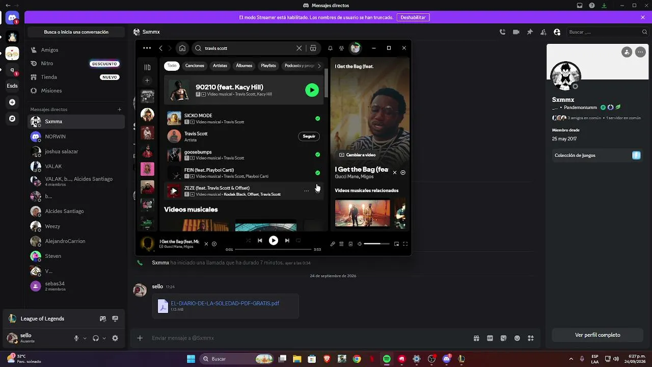The height and width of the screenshot is (367, 652).
Task: Select Playlists filter tab
Action: tap(268, 66)
